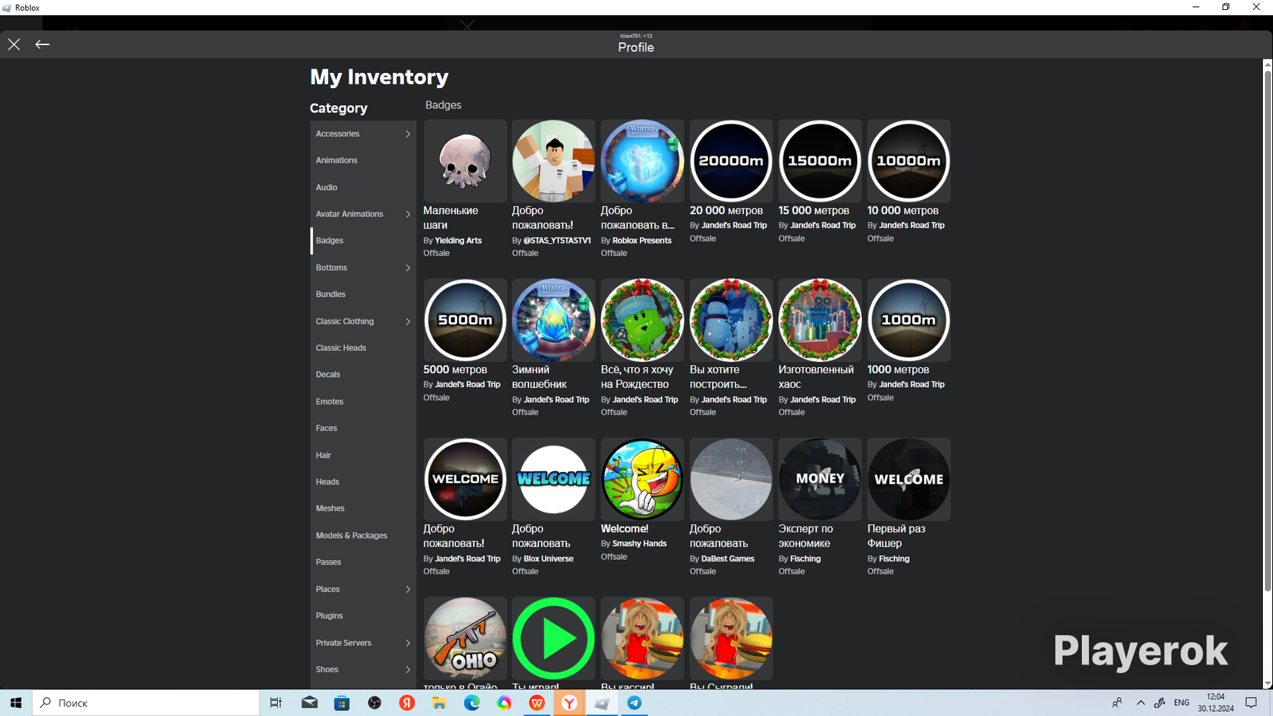Select the Models & Packages category

(363, 536)
